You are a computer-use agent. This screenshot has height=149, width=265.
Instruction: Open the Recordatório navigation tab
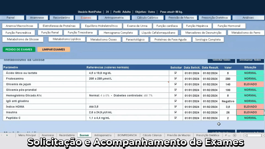[x=61, y=18]
